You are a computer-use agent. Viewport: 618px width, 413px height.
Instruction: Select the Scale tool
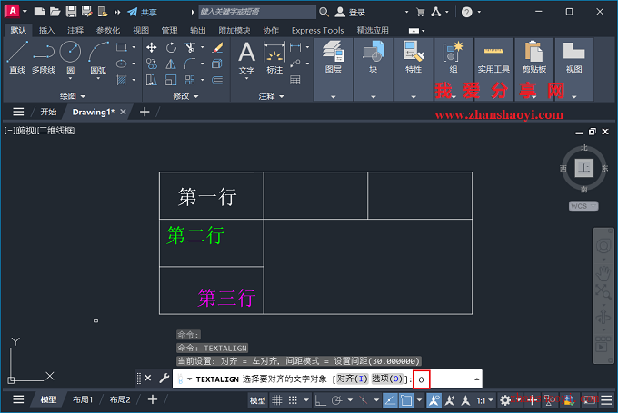click(171, 80)
